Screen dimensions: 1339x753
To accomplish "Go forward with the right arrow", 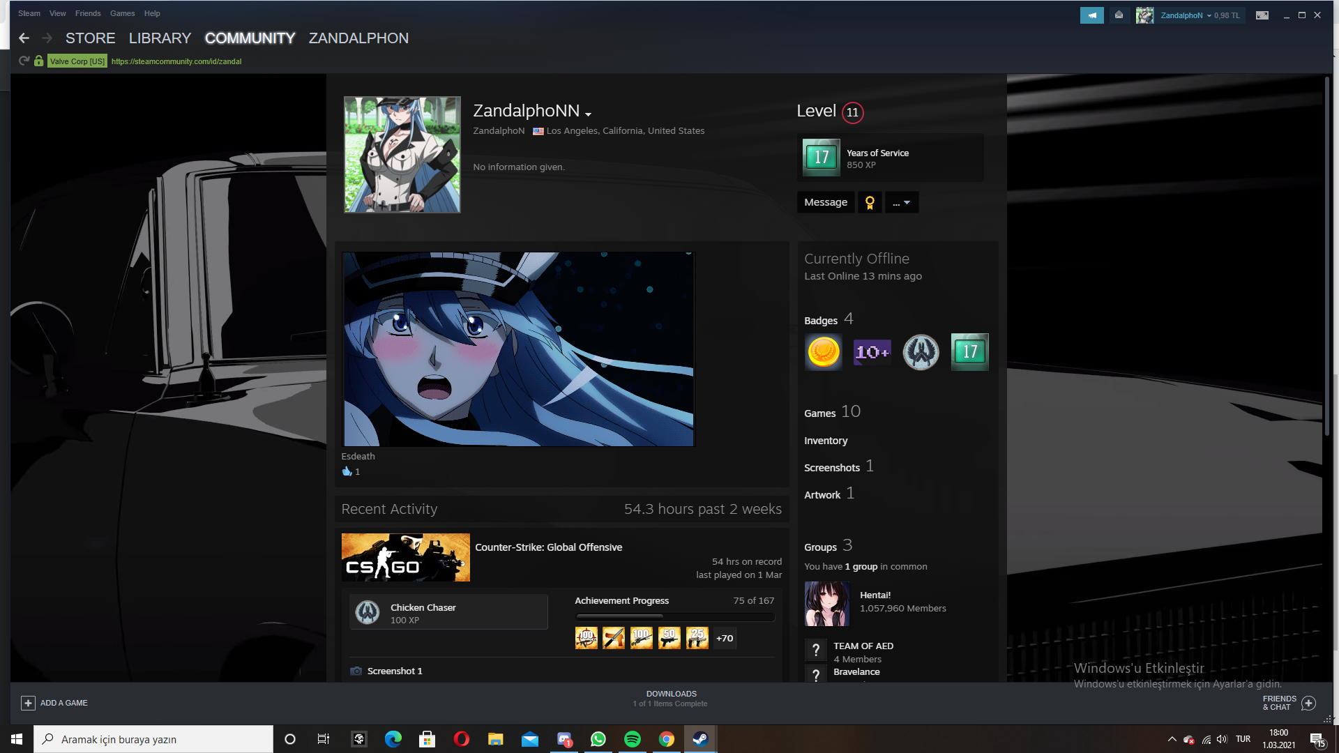I will coord(47,38).
